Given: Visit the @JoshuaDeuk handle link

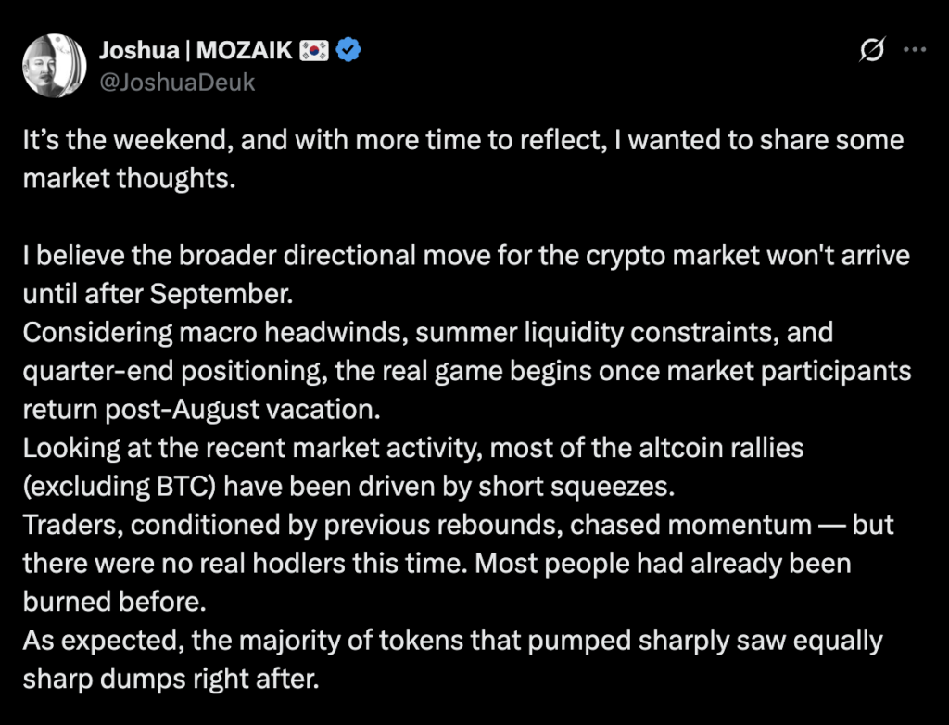Looking at the screenshot, I should click(x=177, y=83).
